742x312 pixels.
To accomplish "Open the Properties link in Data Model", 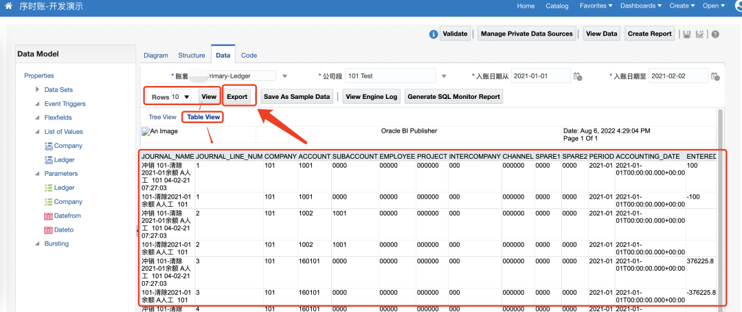I will tap(38, 76).
